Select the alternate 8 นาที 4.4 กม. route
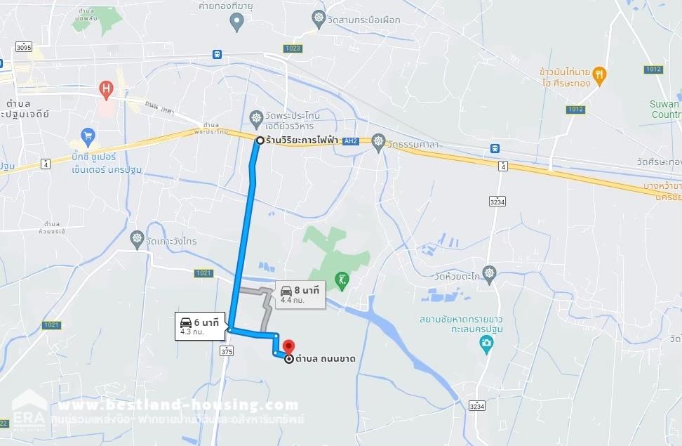The width and height of the screenshot is (682, 446). (x=300, y=294)
